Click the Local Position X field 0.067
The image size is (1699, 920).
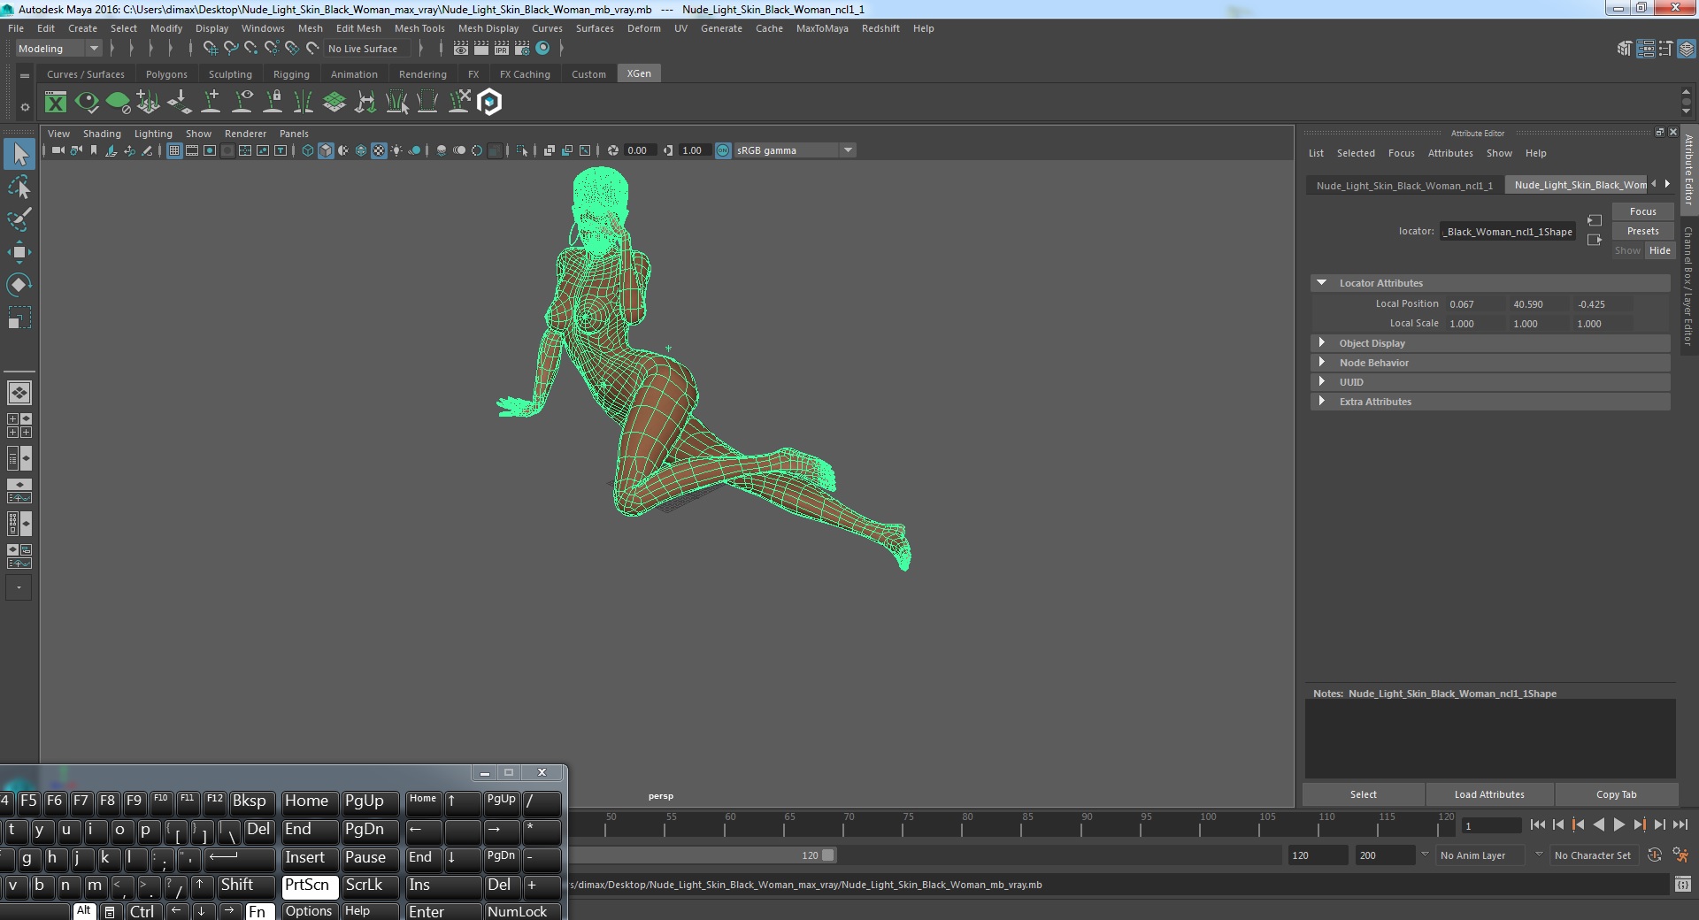[1475, 304]
